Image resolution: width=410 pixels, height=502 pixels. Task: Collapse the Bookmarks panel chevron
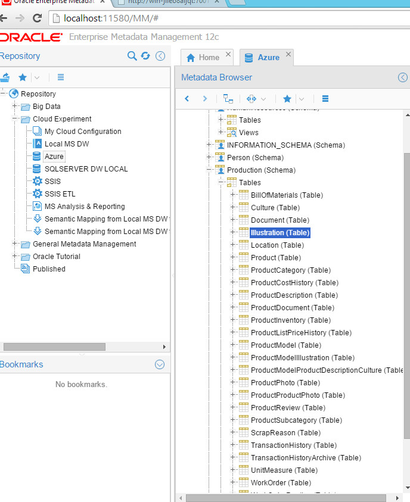point(160,364)
